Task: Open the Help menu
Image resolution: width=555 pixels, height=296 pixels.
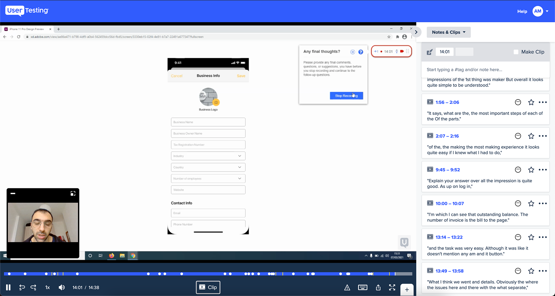Action: pyautogui.click(x=522, y=11)
